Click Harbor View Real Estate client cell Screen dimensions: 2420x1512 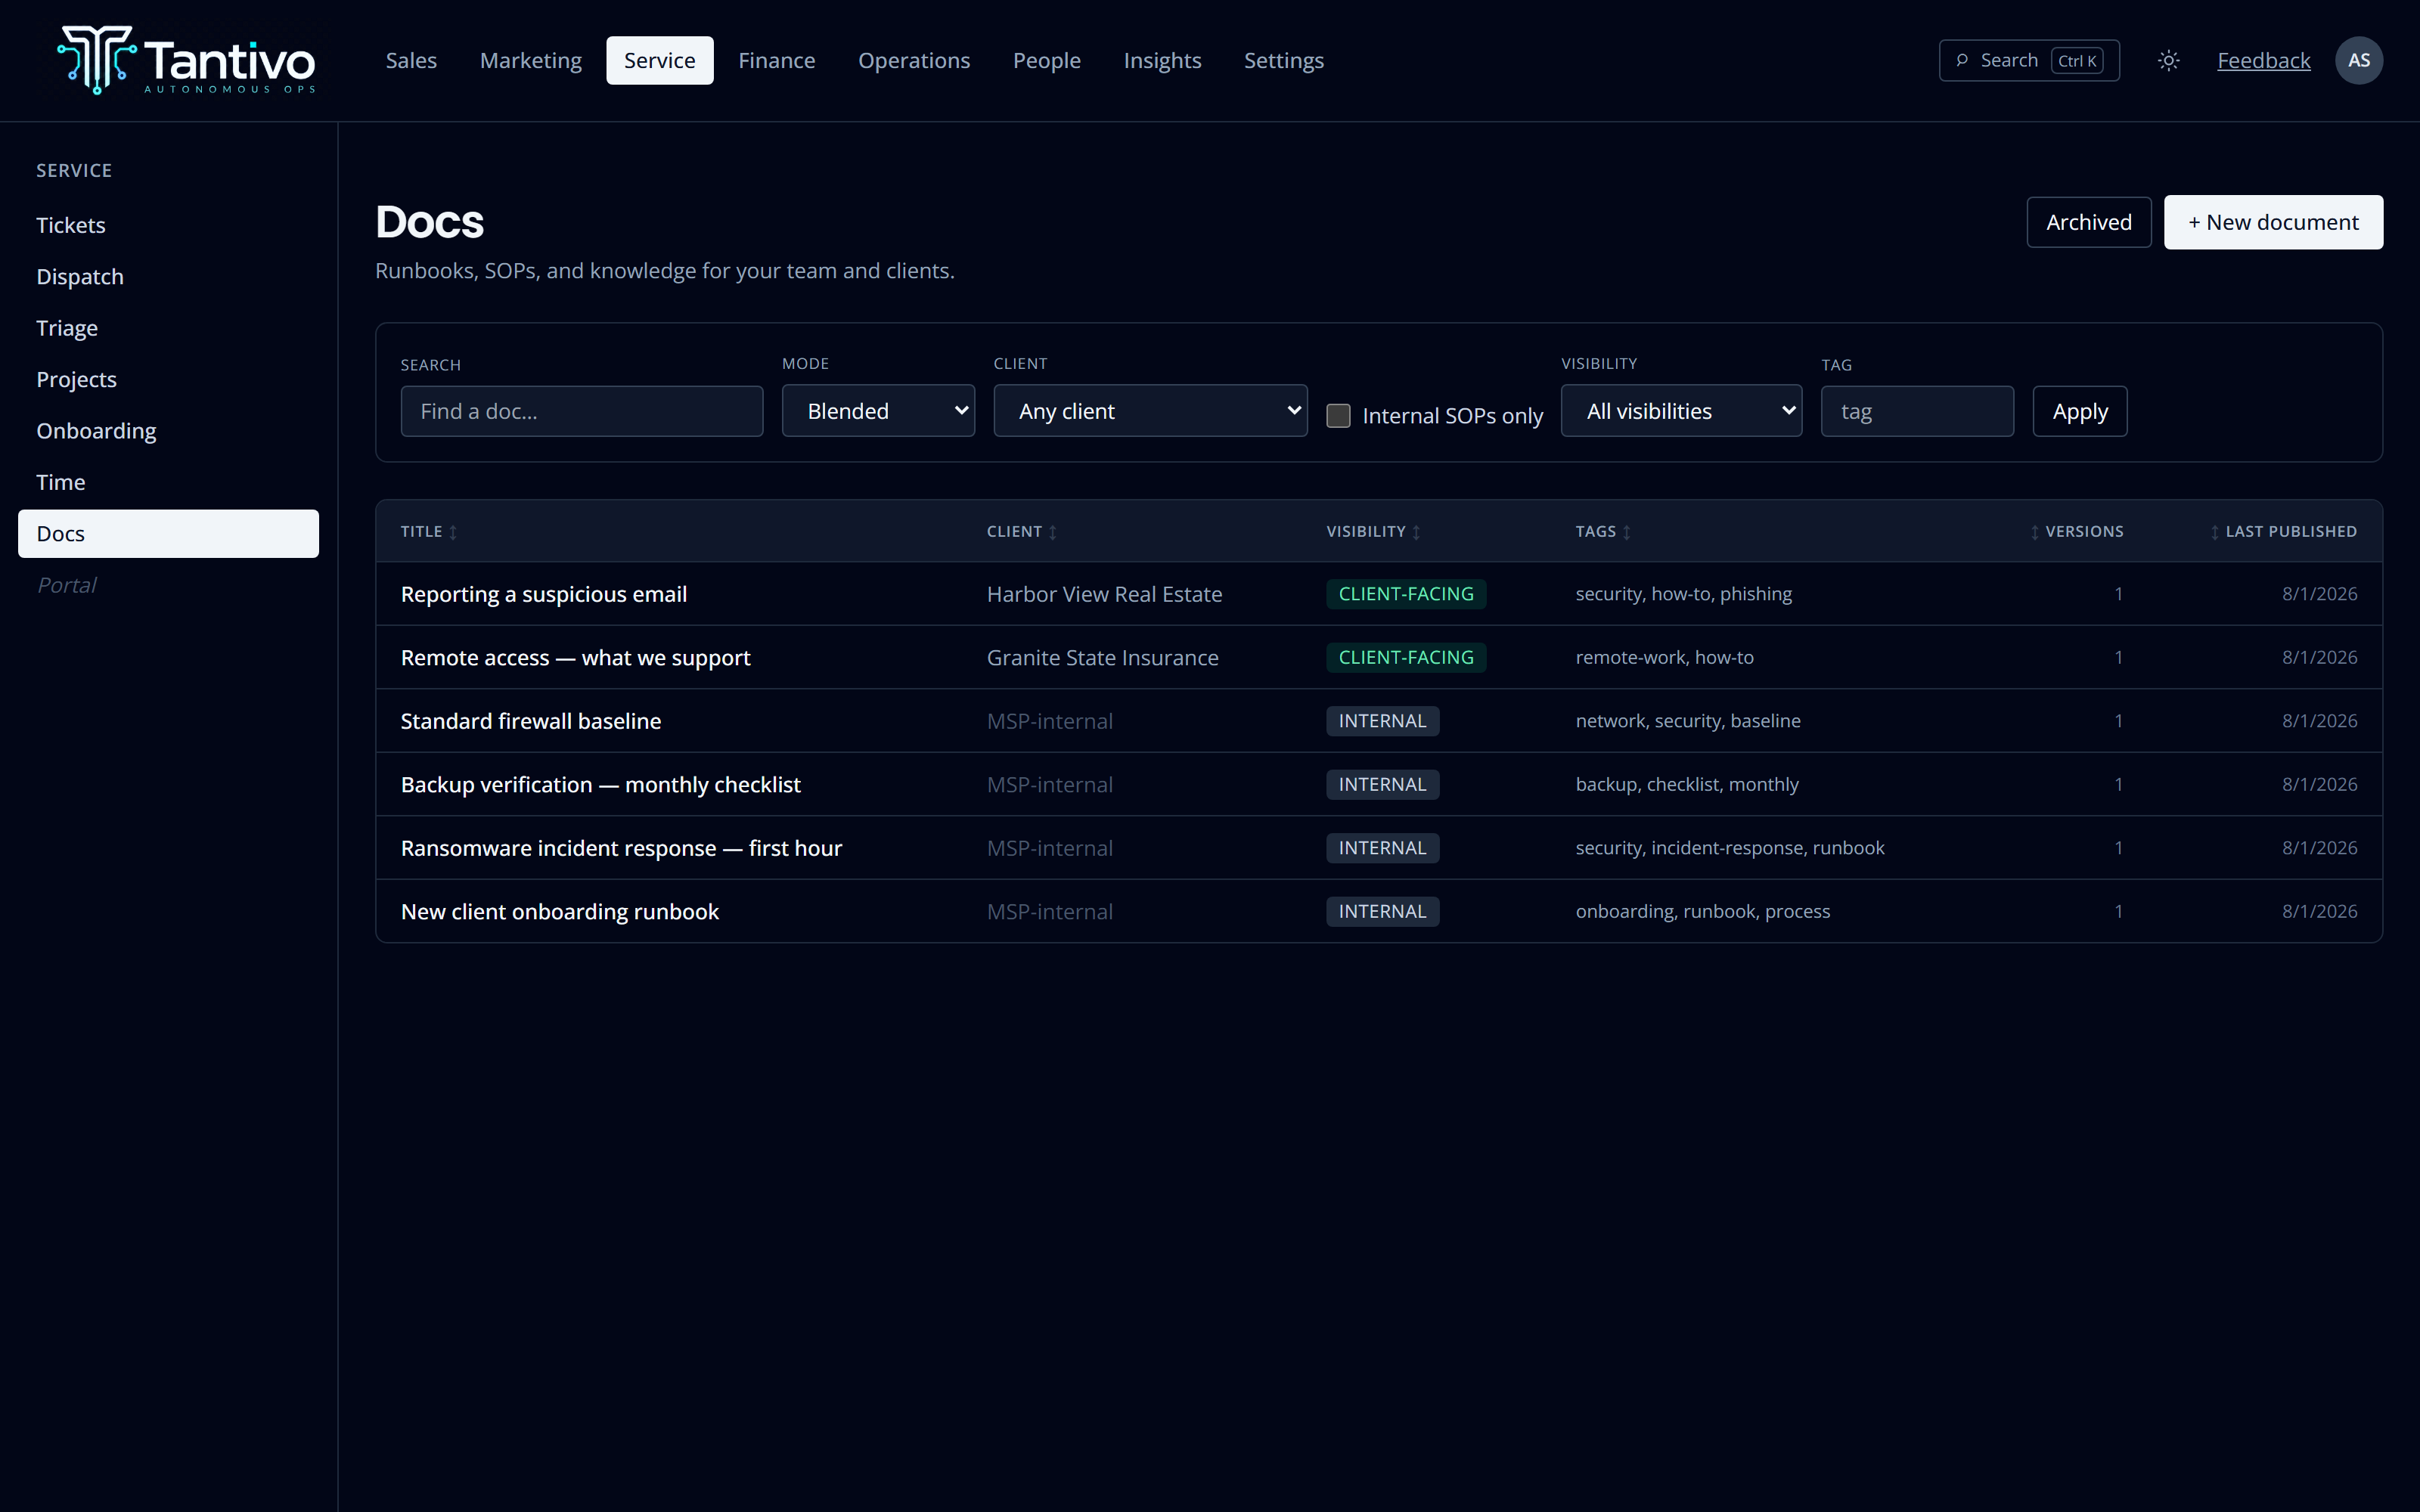(1104, 594)
